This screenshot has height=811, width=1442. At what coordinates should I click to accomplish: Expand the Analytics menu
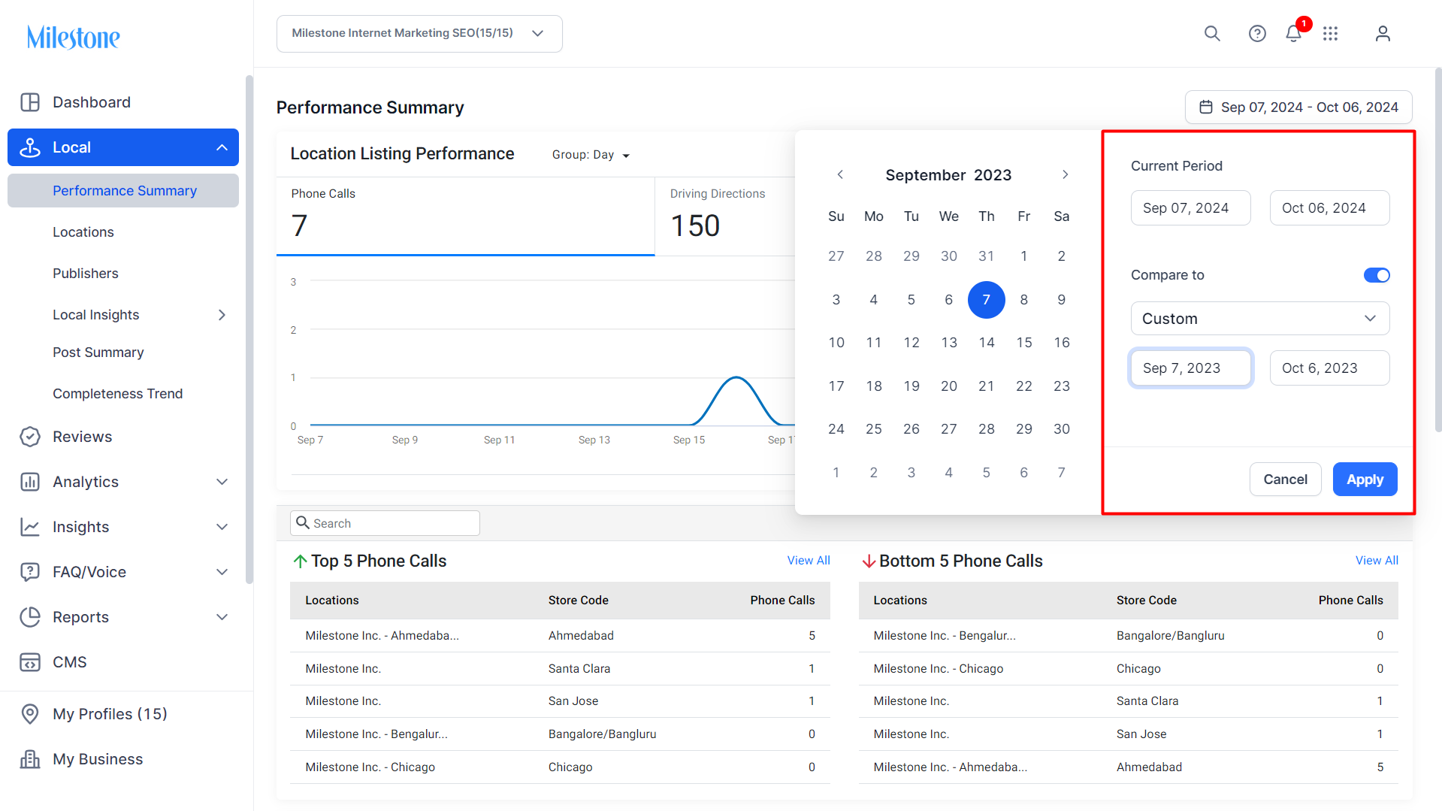[x=222, y=482]
